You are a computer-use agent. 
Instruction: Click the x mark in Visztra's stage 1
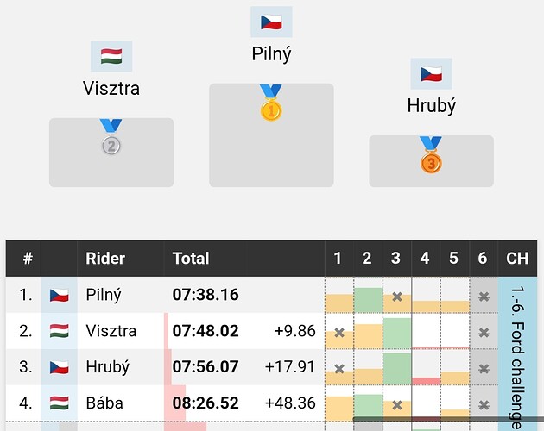pyautogui.click(x=339, y=333)
